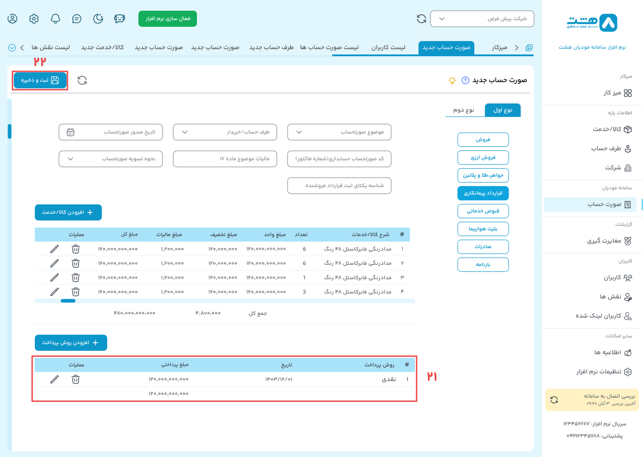Screen dimensions: 643x457
Task: Click the connection check refresh icon in sidebar
Action: point(554,400)
